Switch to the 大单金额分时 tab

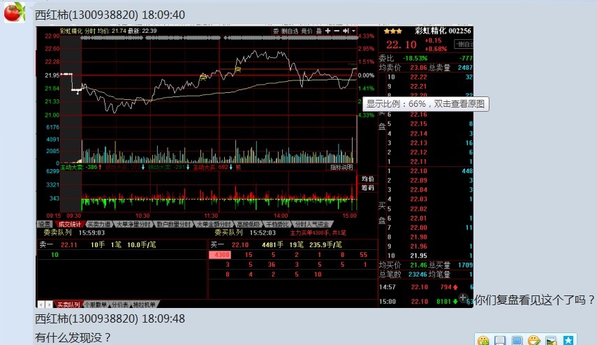pos(213,224)
